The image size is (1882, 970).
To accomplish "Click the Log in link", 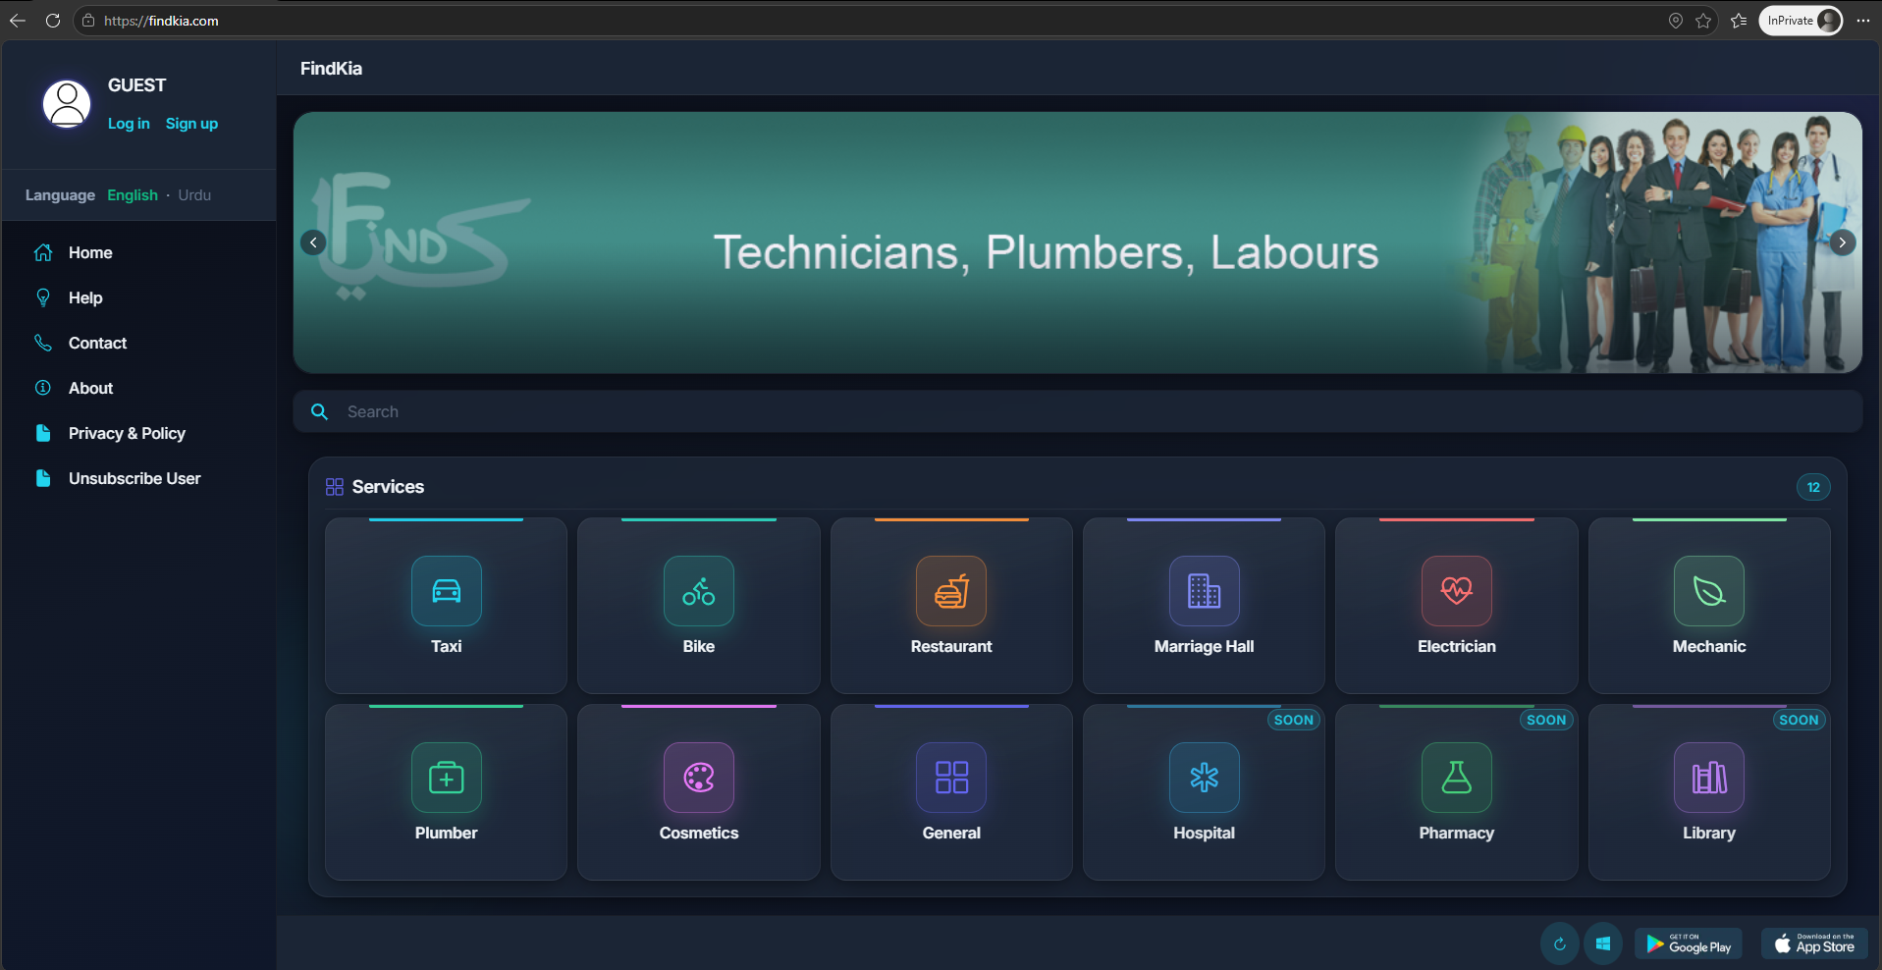I will 129,124.
